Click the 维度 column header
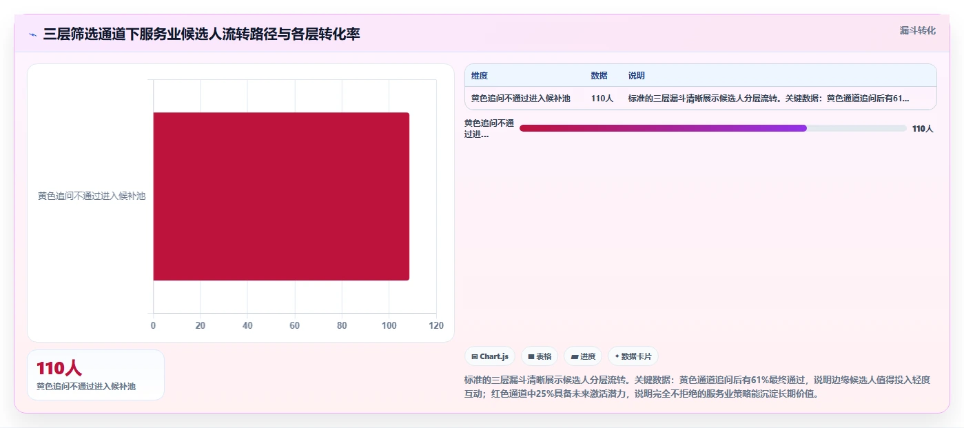The image size is (964, 428). pos(480,76)
